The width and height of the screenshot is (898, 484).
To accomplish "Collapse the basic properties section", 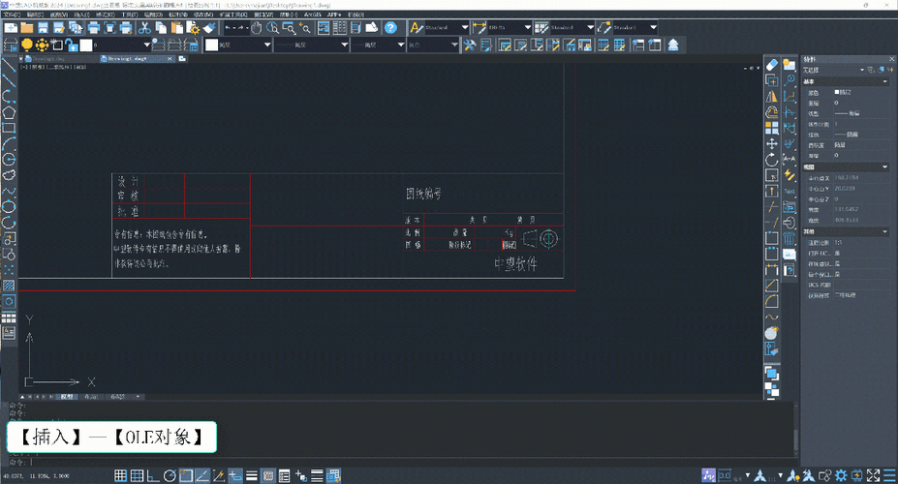I will tap(884, 82).
